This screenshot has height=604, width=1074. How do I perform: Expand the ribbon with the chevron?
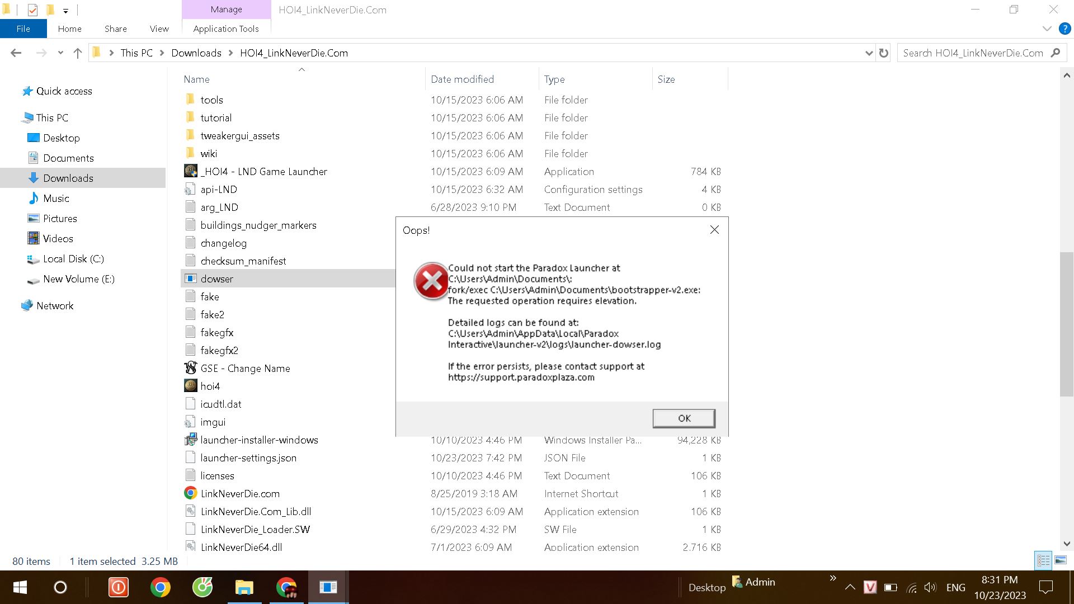point(1047,29)
